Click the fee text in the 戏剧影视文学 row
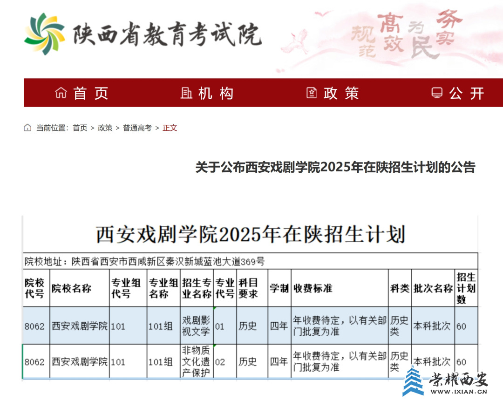The width and height of the screenshot is (503, 414). pyautogui.click(x=340, y=326)
